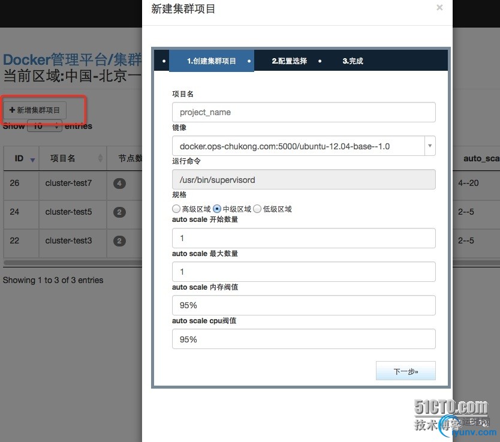Click the 4--20 auto scale value

click(468, 183)
